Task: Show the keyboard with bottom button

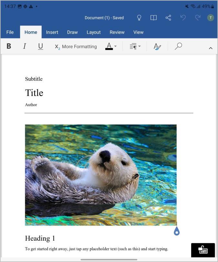Action: (x=203, y=250)
